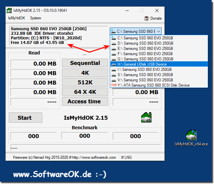Click the Sequential read result field
The image size is (214, 184).
coord(33,64)
